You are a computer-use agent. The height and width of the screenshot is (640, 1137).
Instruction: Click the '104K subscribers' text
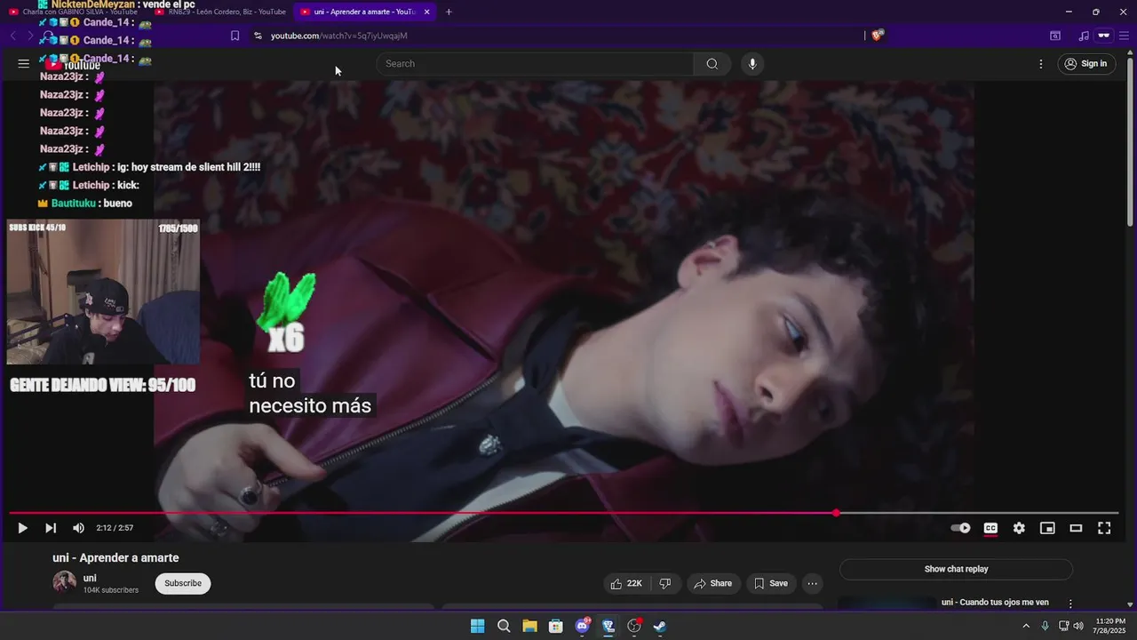pyautogui.click(x=111, y=590)
